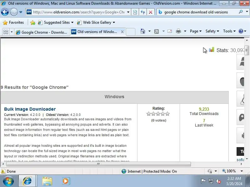Image resolution: width=250 pixels, height=187 pixels.
Task: Click the Stats bar chart icon
Action: 212,50
